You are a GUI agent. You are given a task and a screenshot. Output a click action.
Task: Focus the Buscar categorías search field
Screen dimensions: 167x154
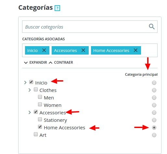pos(90,27)
